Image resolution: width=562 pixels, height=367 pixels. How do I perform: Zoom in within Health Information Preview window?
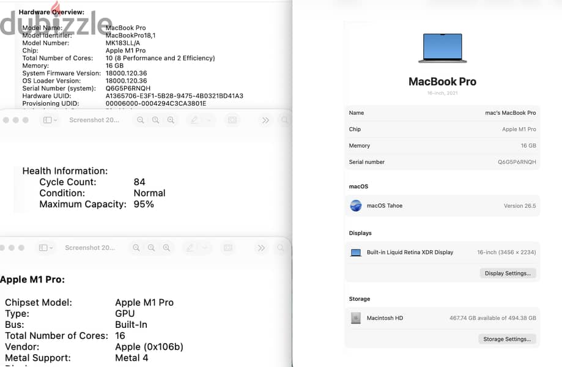(x=171, y=120)
